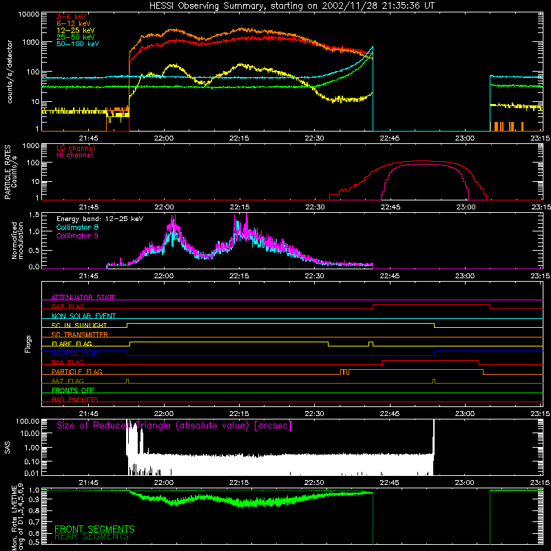Select the red 3-6 keV legend label
This screenshot has width=551, height=551.
pos(72,17)
